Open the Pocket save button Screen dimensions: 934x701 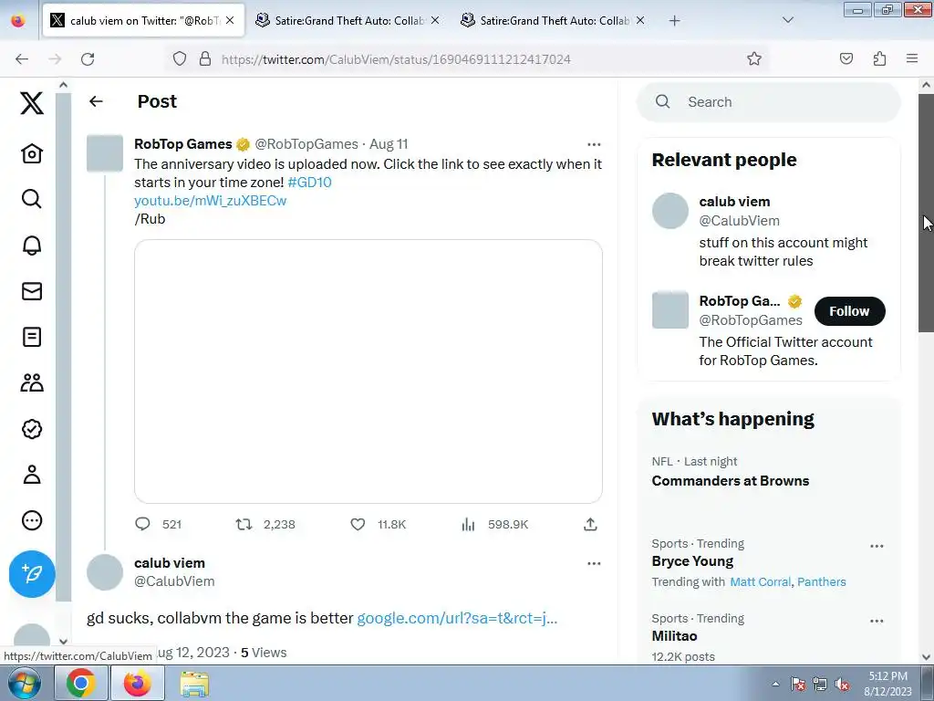(x=846, y=58)
